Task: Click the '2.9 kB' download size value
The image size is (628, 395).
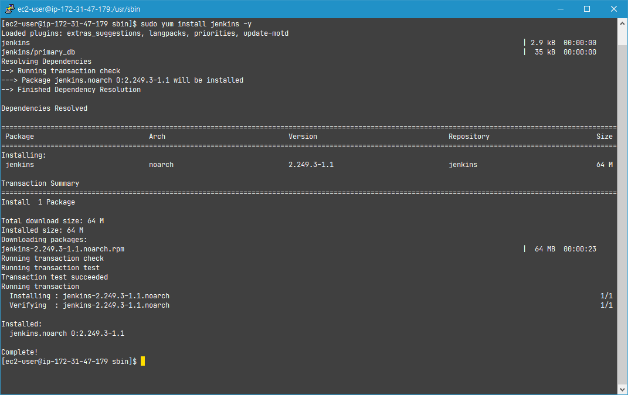Action: [543, 42]
